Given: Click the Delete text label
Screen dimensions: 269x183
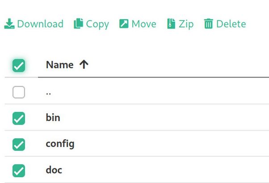Looking at the screenshot, I should point(231,24).
